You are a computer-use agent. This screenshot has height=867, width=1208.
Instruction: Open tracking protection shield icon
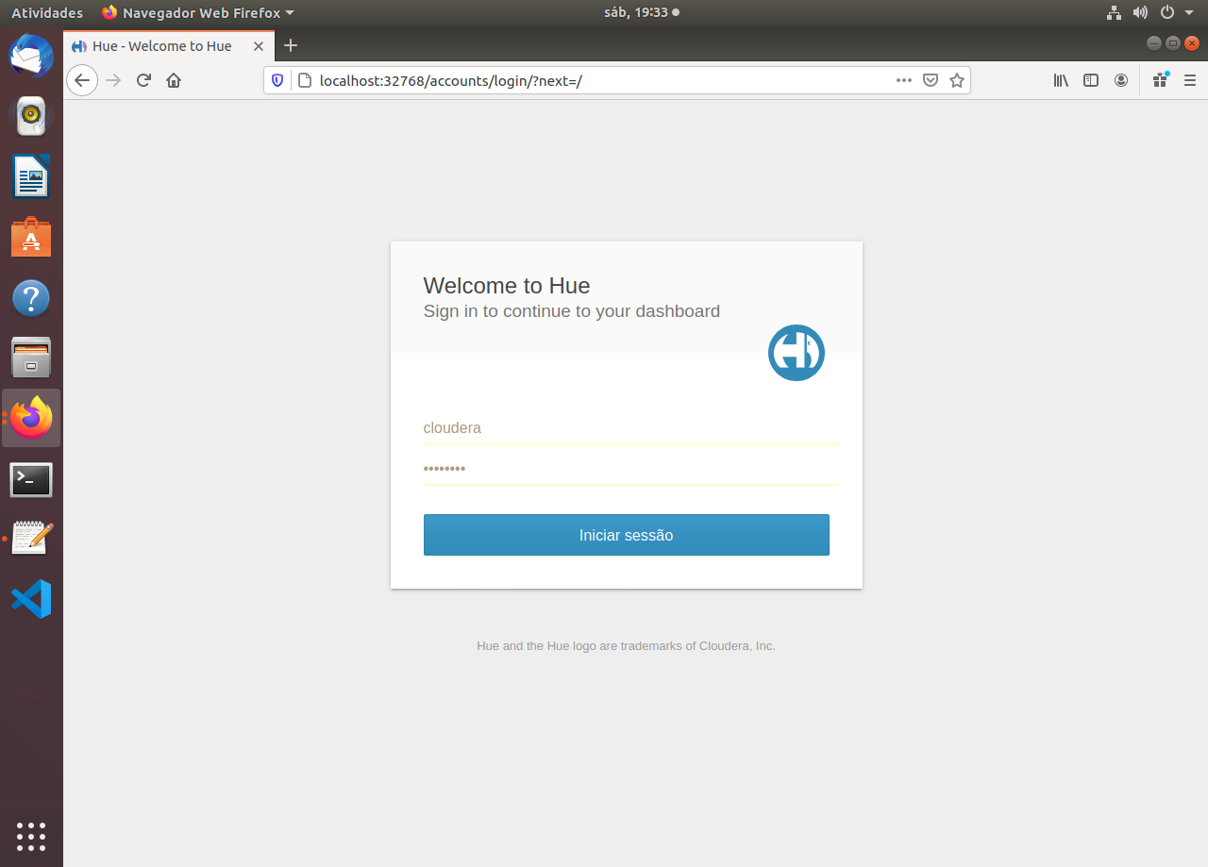tap(277, 80)
